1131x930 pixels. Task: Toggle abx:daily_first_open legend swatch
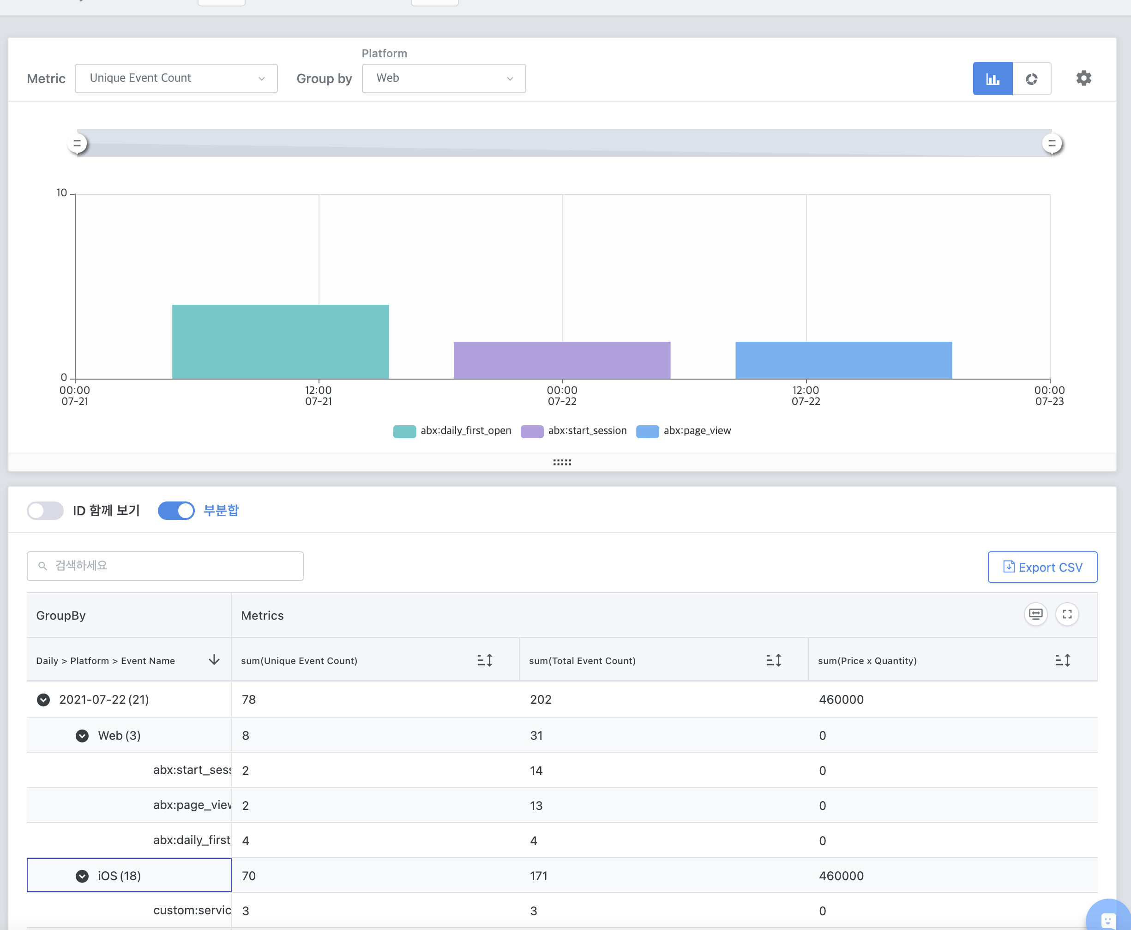click(404, 431)
